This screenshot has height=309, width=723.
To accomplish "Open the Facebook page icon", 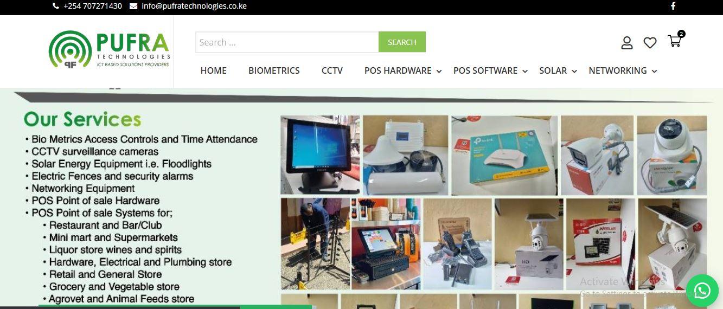I will point(673,7).
